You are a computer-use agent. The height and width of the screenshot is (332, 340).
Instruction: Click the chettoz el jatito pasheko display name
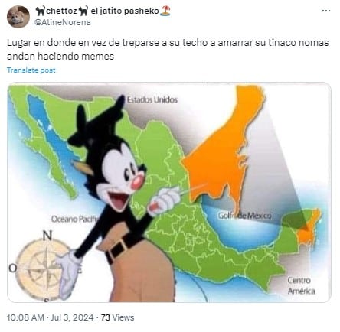[103, 11]
